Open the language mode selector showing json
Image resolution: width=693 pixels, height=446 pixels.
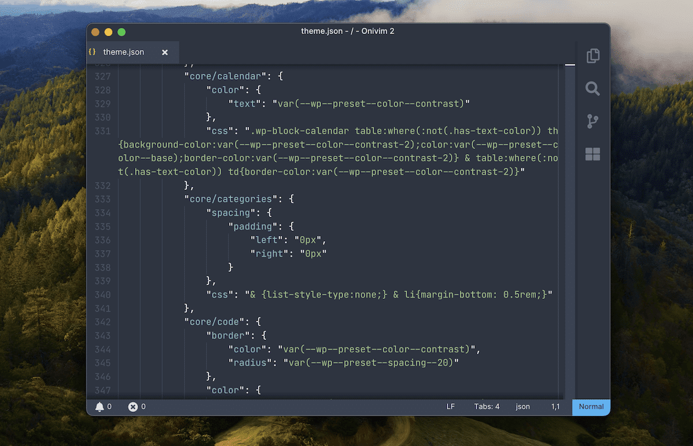pyautogui.click(x=522, y=406)
